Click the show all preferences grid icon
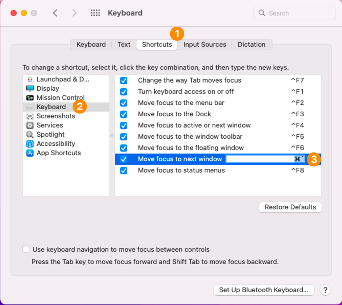Screen dimensions: 342x305 [95, 13]
